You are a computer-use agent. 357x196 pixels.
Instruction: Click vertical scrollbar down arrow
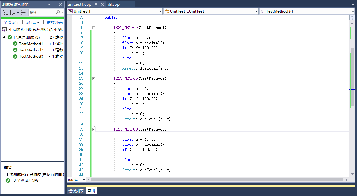tap(352, 174)
